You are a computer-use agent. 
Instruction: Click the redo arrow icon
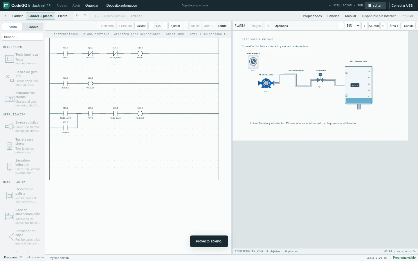pos(85,16)
